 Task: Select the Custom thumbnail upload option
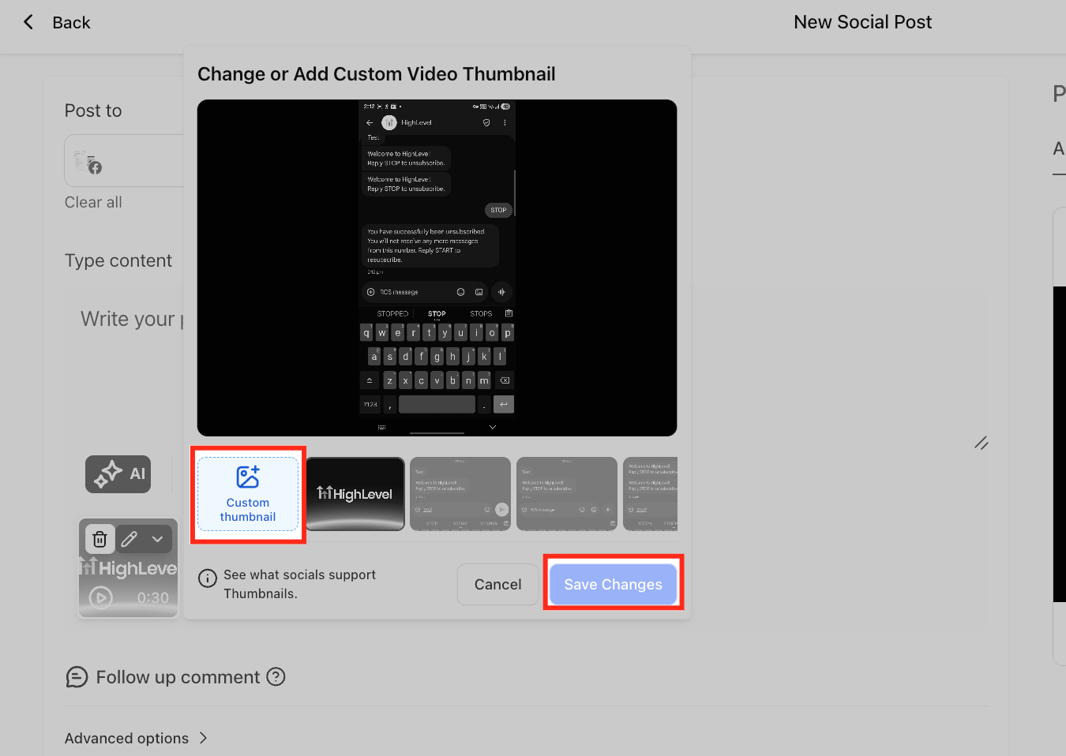[x=248, y=494]
